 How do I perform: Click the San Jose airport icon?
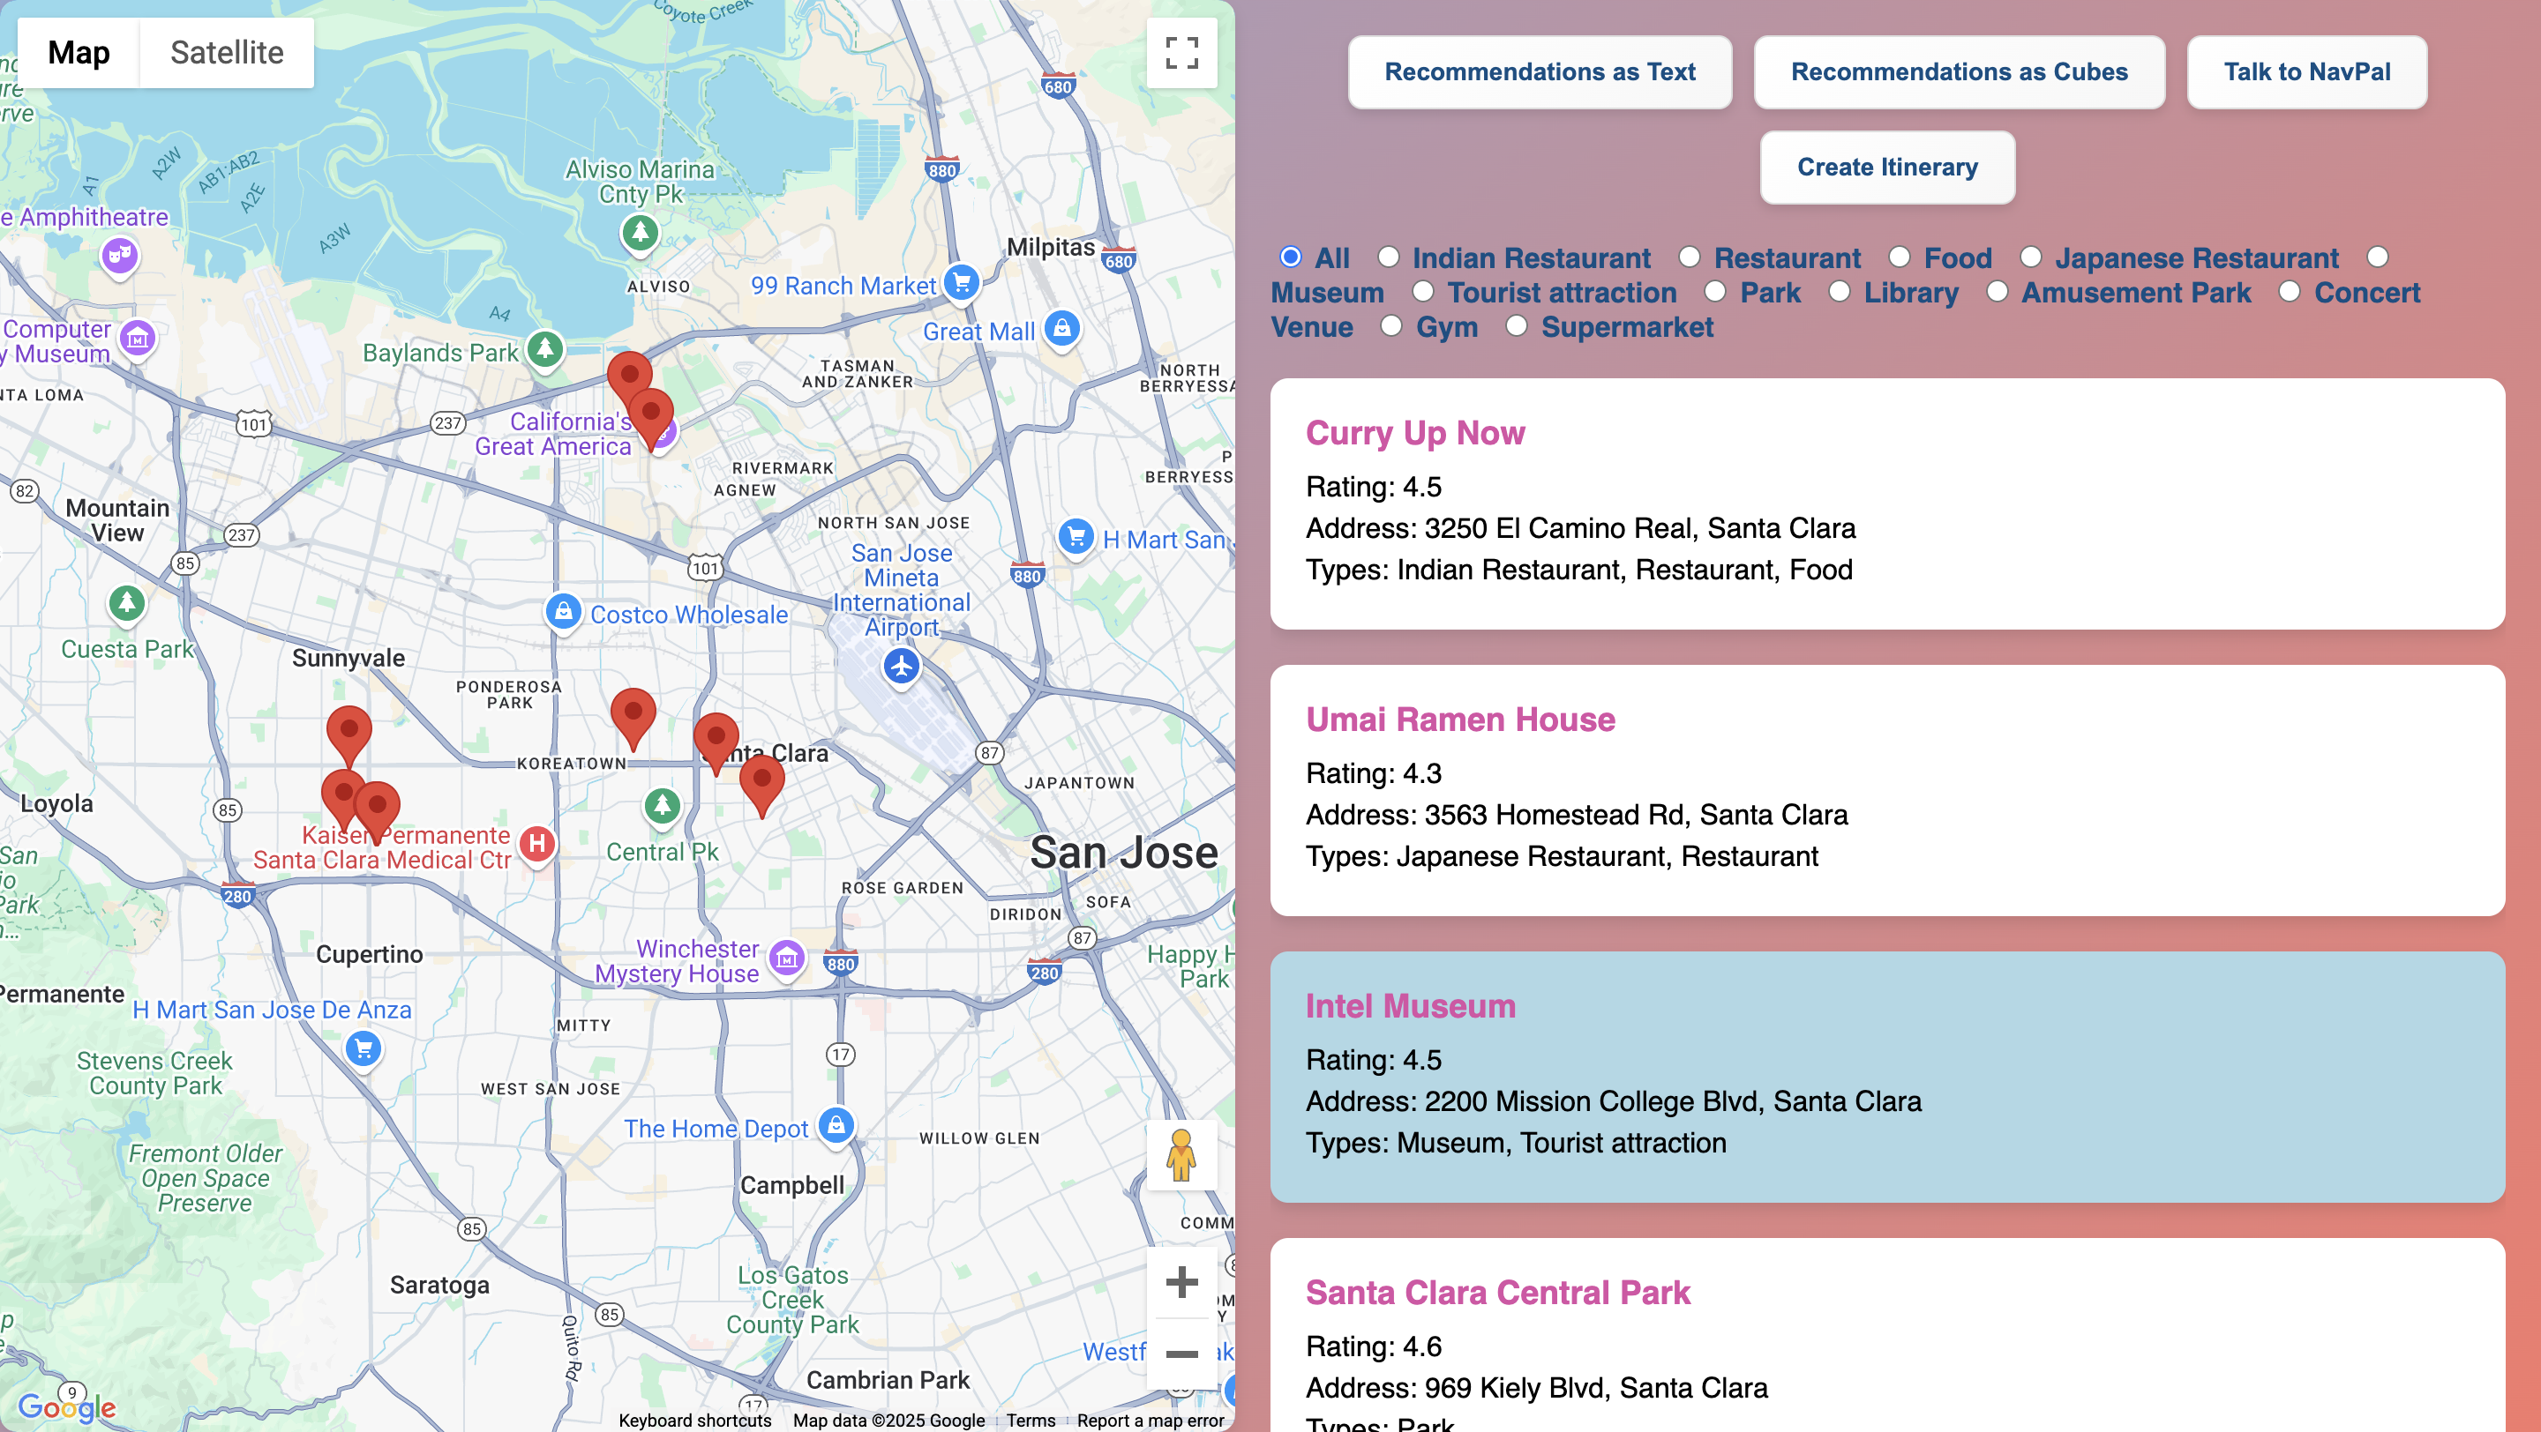[x=901, y=668]
